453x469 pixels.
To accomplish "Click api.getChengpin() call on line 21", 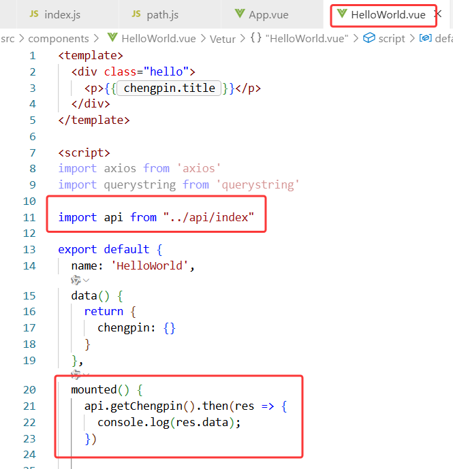I will [140, 406].
